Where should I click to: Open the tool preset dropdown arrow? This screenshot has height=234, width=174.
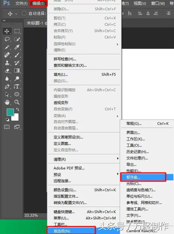click(x=16, y=14)
